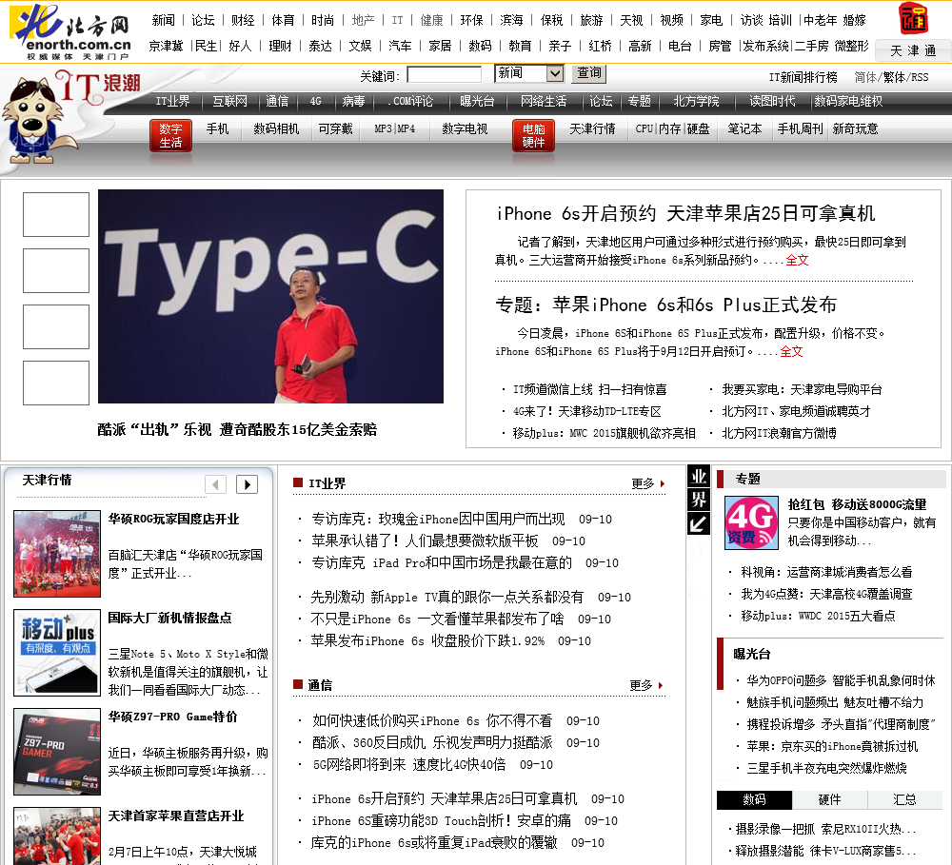Viewport: 952px width, 865px height.
Task: Click the red 福 icon above 天津通
Action: [x=913, y=18]
